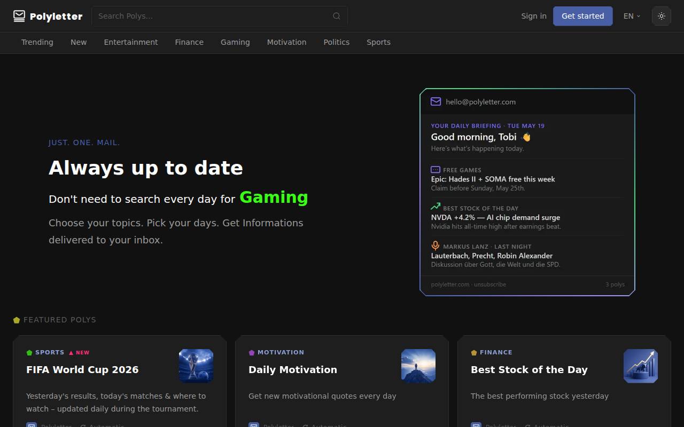Image resolution: width=684 pixels, height=427 pixels.
Task: Click the Sign in link
Action: pos(534,16)
